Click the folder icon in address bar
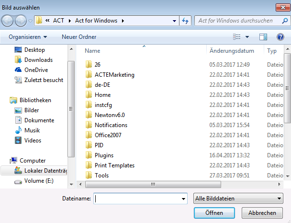This screenshot has width=291, height=223. pos(39,21)
